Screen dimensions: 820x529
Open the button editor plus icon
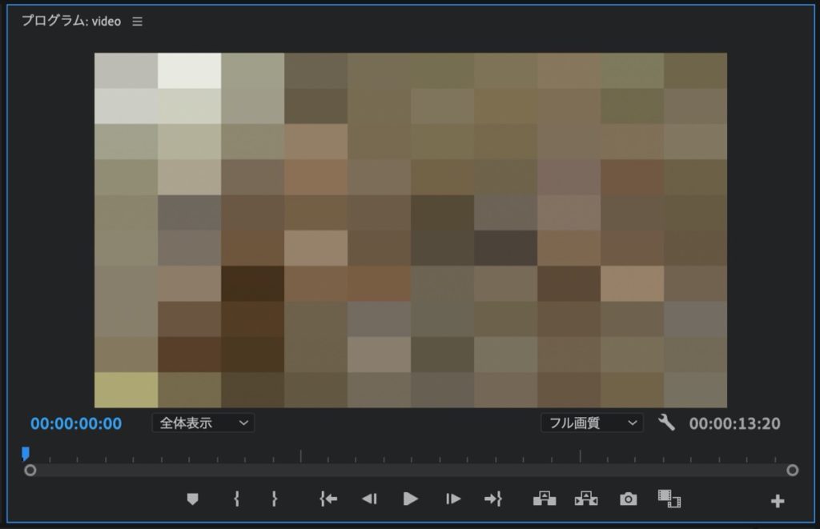[778, 501]
